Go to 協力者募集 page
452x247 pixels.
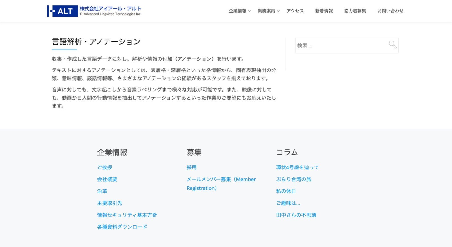[355, 11]
